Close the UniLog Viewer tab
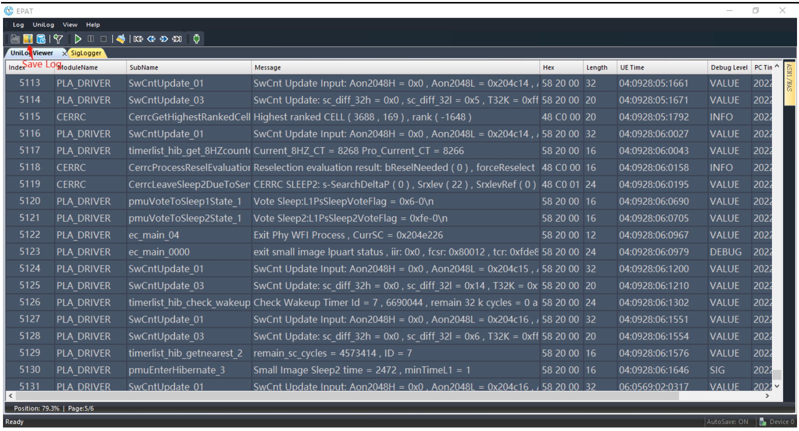799x431 pixels. [x=64, y=53]
